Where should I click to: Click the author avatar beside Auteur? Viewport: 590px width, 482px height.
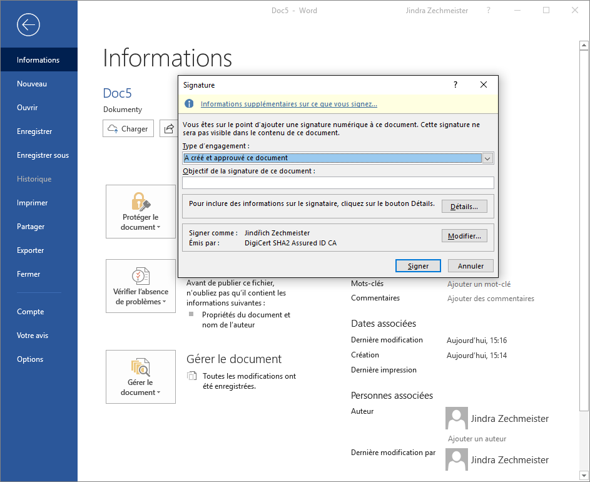pyautogui.click(x=457, y=418)
